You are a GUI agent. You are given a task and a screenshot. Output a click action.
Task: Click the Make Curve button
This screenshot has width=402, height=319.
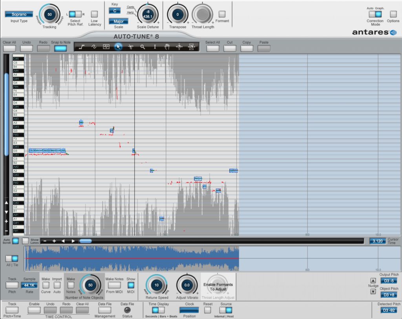tap(46, 285)
